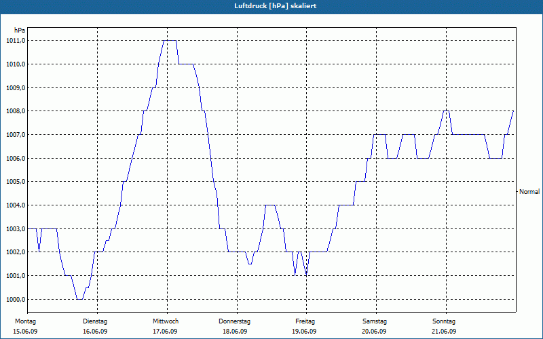Click the Mittwoch day label

pos(166,321)
